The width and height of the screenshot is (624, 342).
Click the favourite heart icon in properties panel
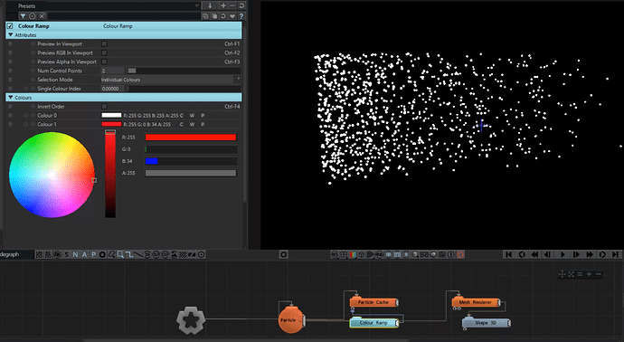[232, 16]
